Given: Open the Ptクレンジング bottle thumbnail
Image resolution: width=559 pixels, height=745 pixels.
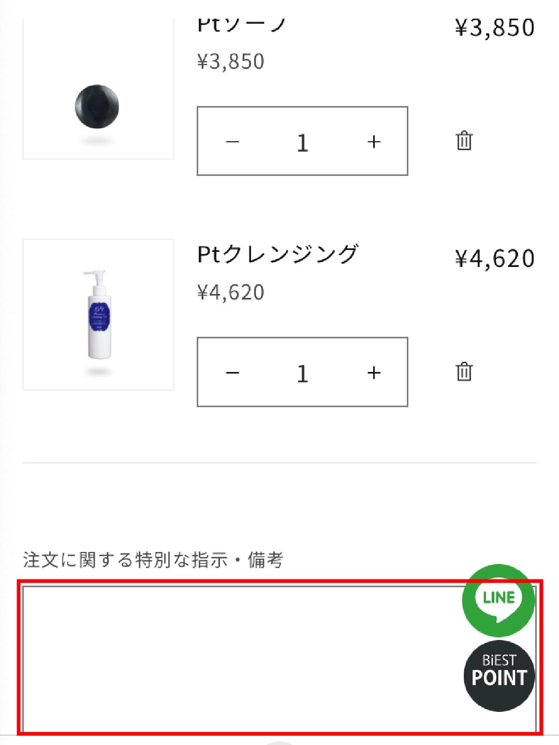Looking at the screenshot, I should pos(98,315).
